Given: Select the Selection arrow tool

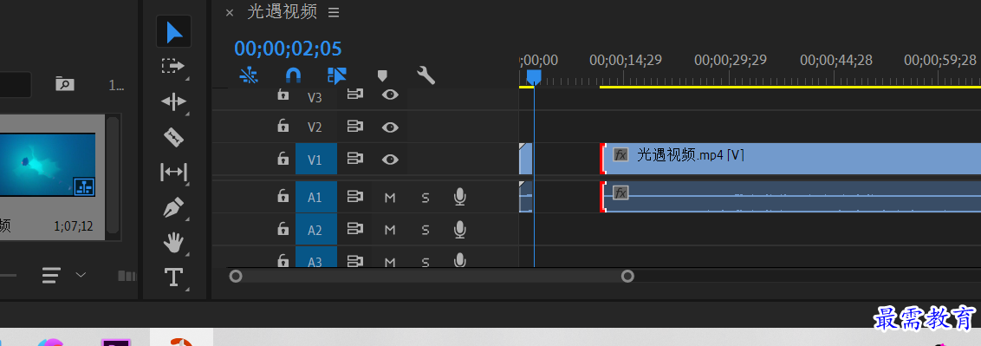Looking at the screenshot, I should point(174,32).
